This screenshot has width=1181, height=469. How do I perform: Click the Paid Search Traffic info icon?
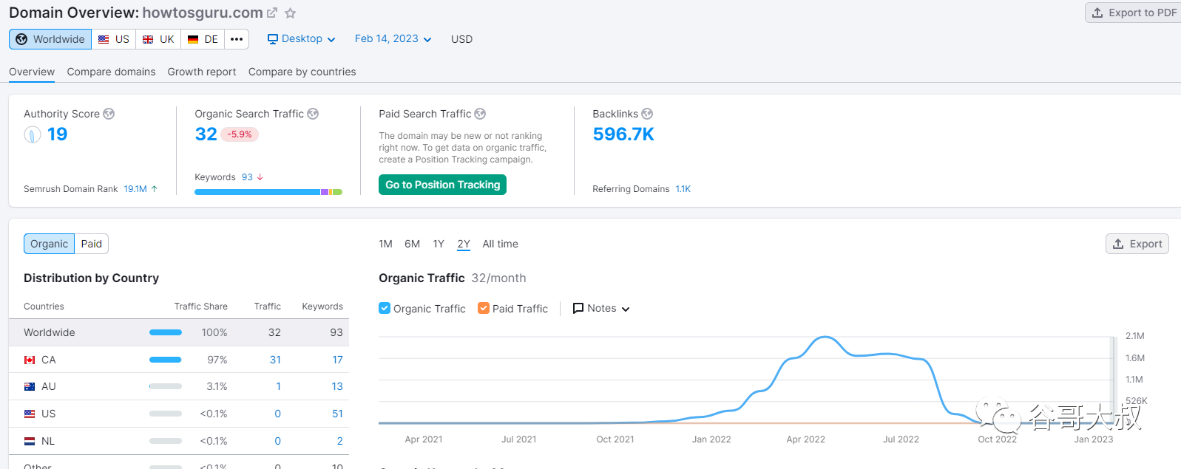(x=480, y=114)
